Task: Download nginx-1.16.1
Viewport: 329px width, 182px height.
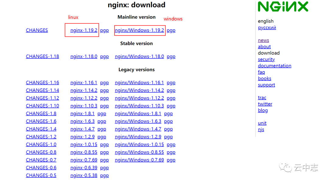Action: click(x=84, y=83)
